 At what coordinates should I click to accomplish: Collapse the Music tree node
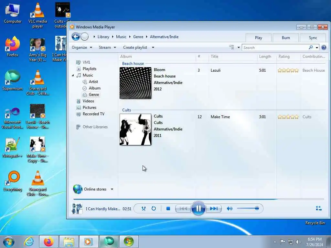(73, 75)
